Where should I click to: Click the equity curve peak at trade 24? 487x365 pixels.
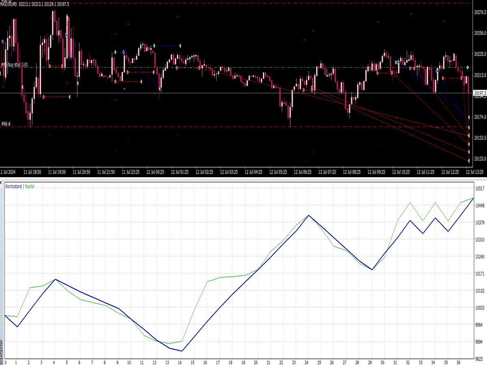(307, 215)
